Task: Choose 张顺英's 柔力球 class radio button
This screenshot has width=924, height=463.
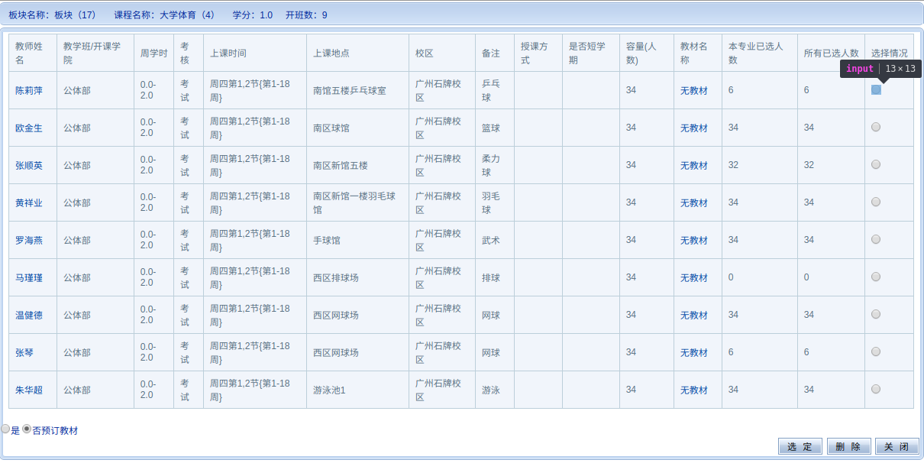Action: [876, 164]
